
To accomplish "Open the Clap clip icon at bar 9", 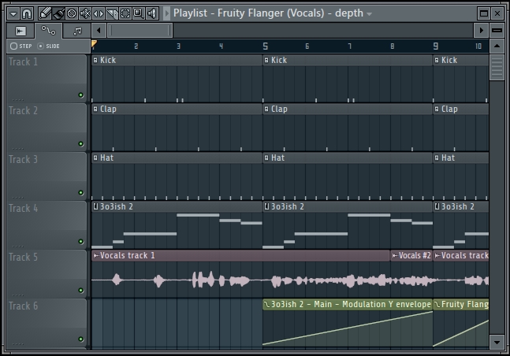I will point(437,109).
